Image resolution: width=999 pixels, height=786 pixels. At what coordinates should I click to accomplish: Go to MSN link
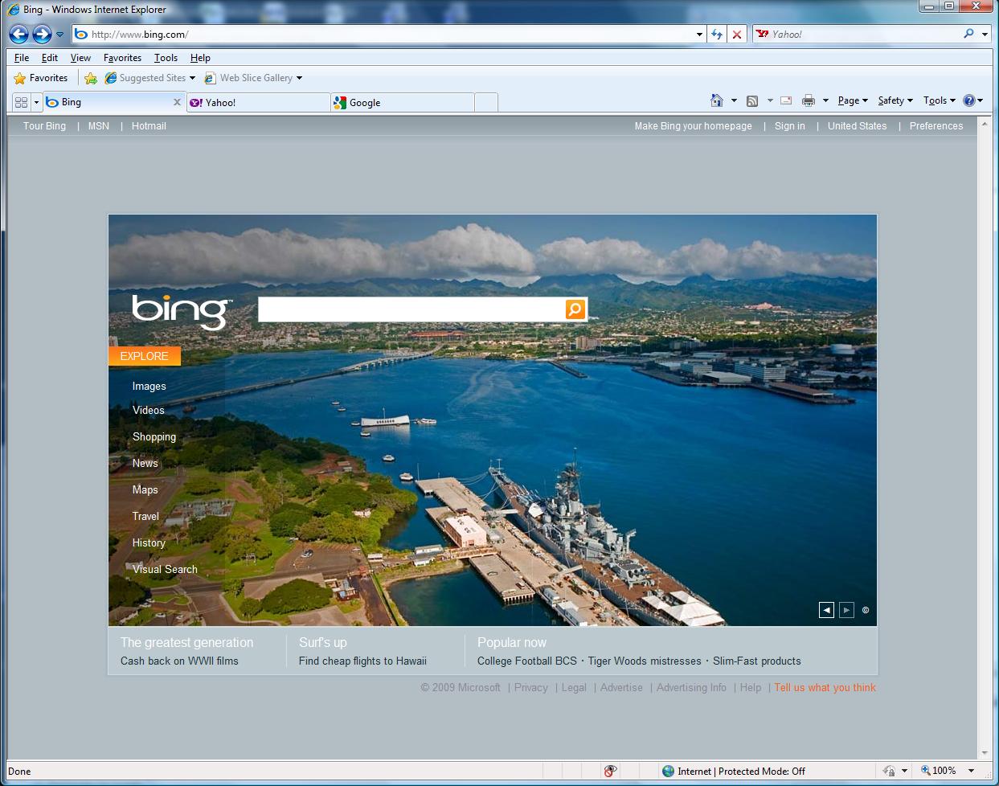(99, 126)
